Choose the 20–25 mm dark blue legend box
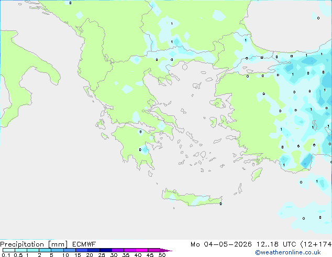 (x=93, y=250)
